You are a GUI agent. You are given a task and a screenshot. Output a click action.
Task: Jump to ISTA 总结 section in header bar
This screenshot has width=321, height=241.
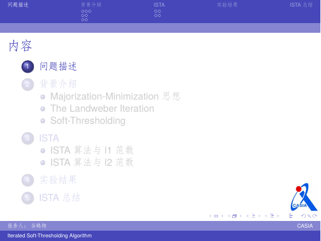(301, 5)
